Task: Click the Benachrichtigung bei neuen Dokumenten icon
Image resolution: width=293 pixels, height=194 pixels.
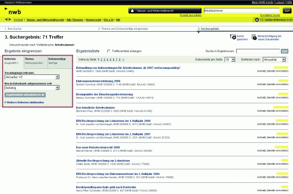Action: [254, 37]
